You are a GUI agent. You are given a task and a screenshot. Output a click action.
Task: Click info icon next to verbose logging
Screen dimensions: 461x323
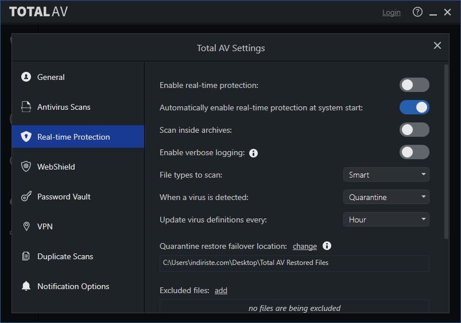coord(253,153)
